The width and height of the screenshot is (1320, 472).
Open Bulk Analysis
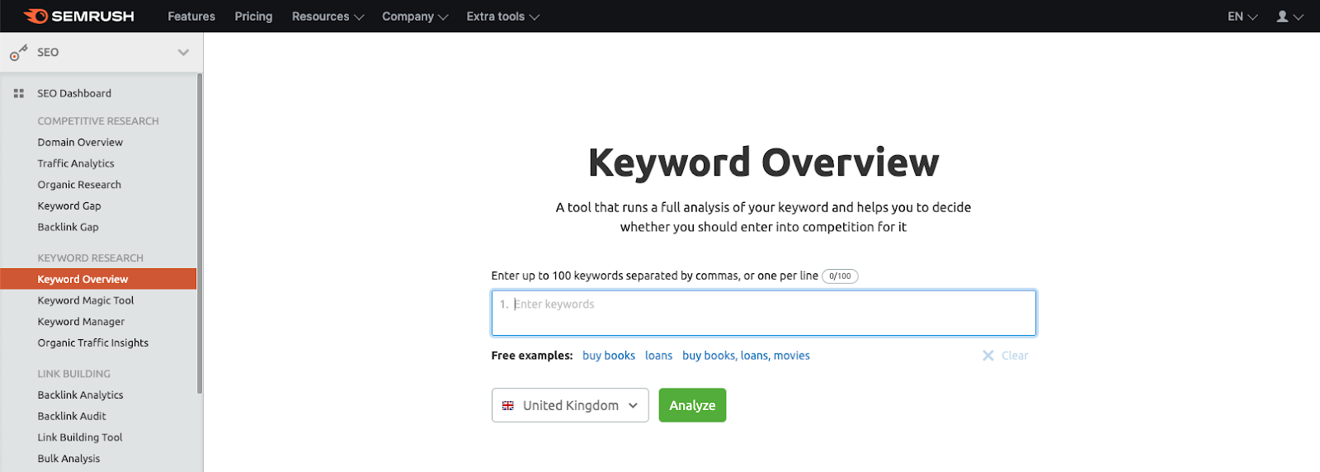click(x=68, y=459)
